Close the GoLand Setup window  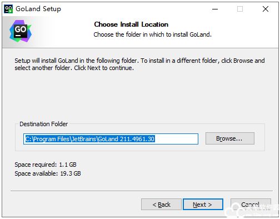click(266, 9)
